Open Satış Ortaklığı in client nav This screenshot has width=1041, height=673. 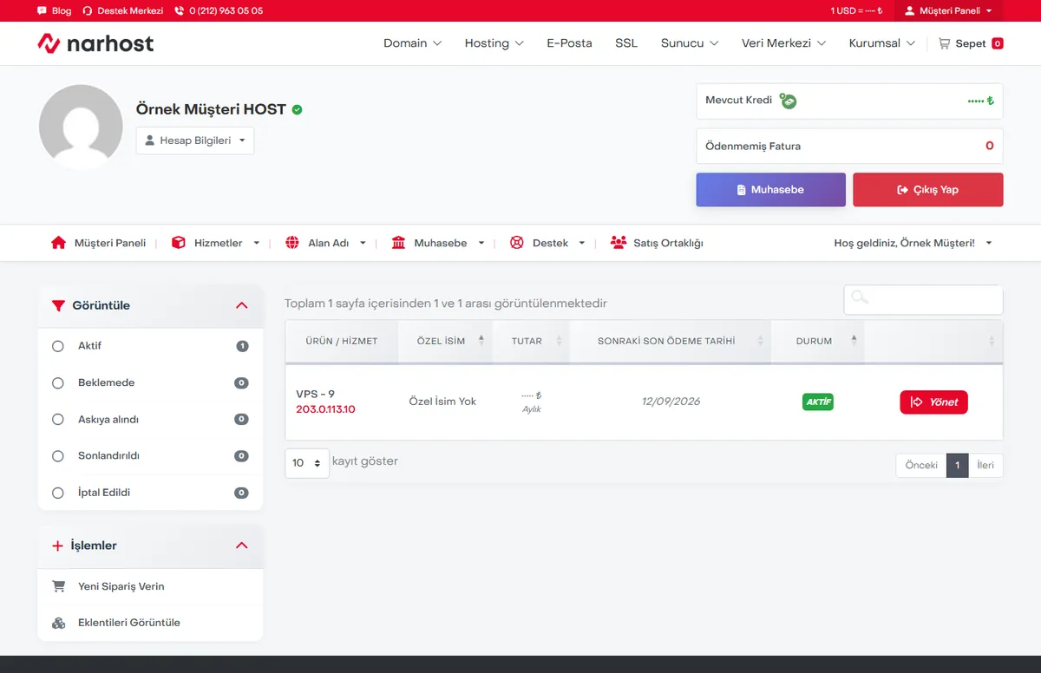(x=669, y=243)
